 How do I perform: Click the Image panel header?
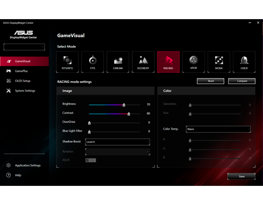pyautogui.click(x=105, y=91)
